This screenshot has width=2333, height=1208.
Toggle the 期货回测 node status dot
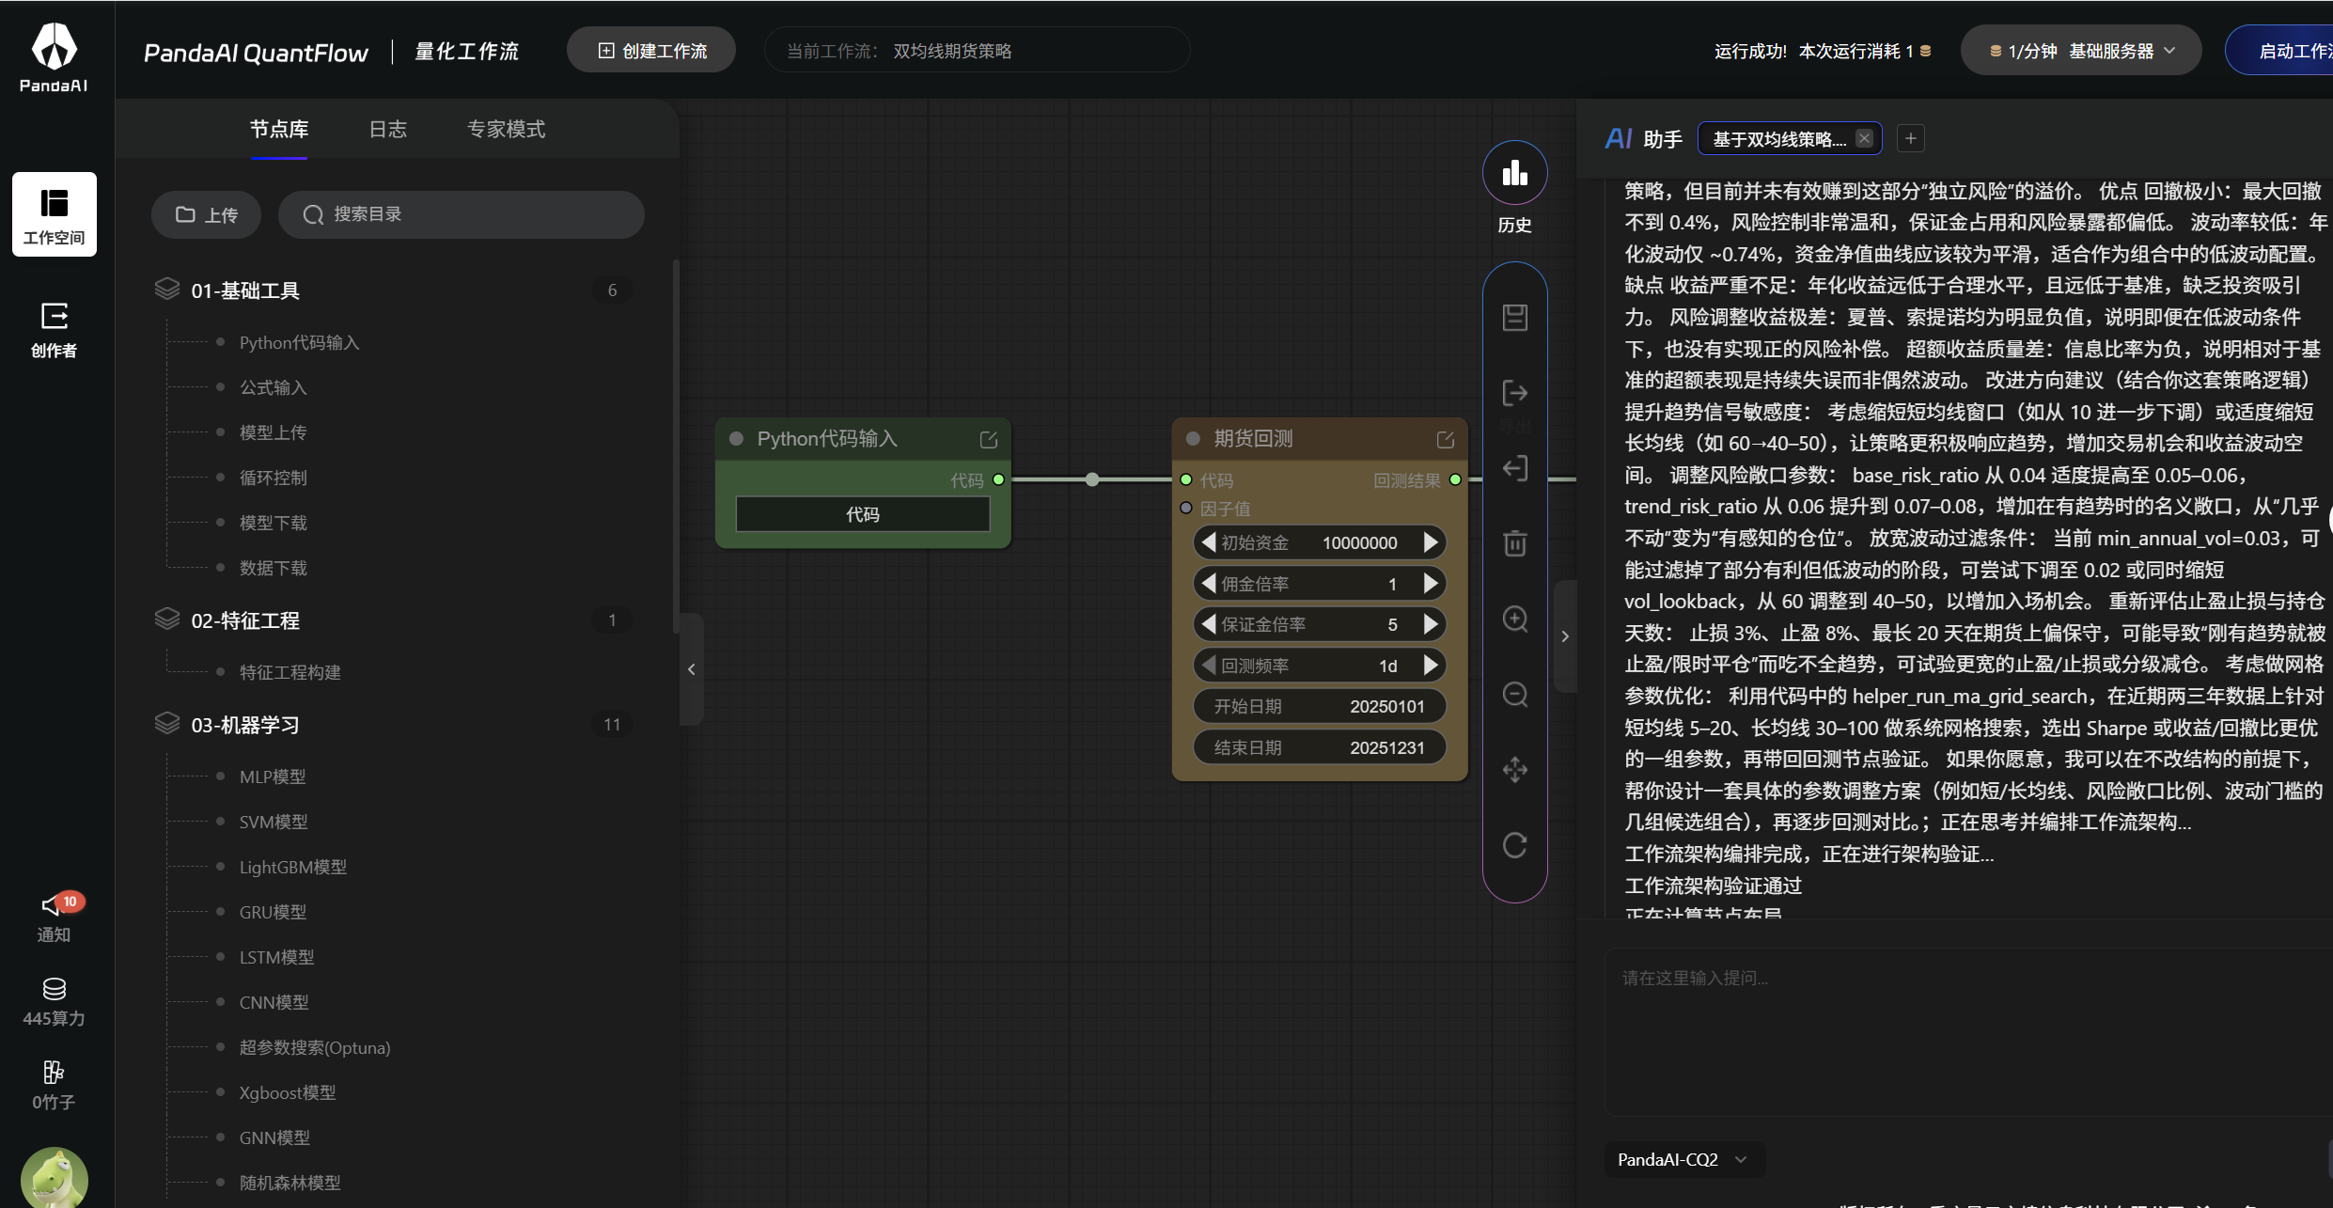[1193, 439]
